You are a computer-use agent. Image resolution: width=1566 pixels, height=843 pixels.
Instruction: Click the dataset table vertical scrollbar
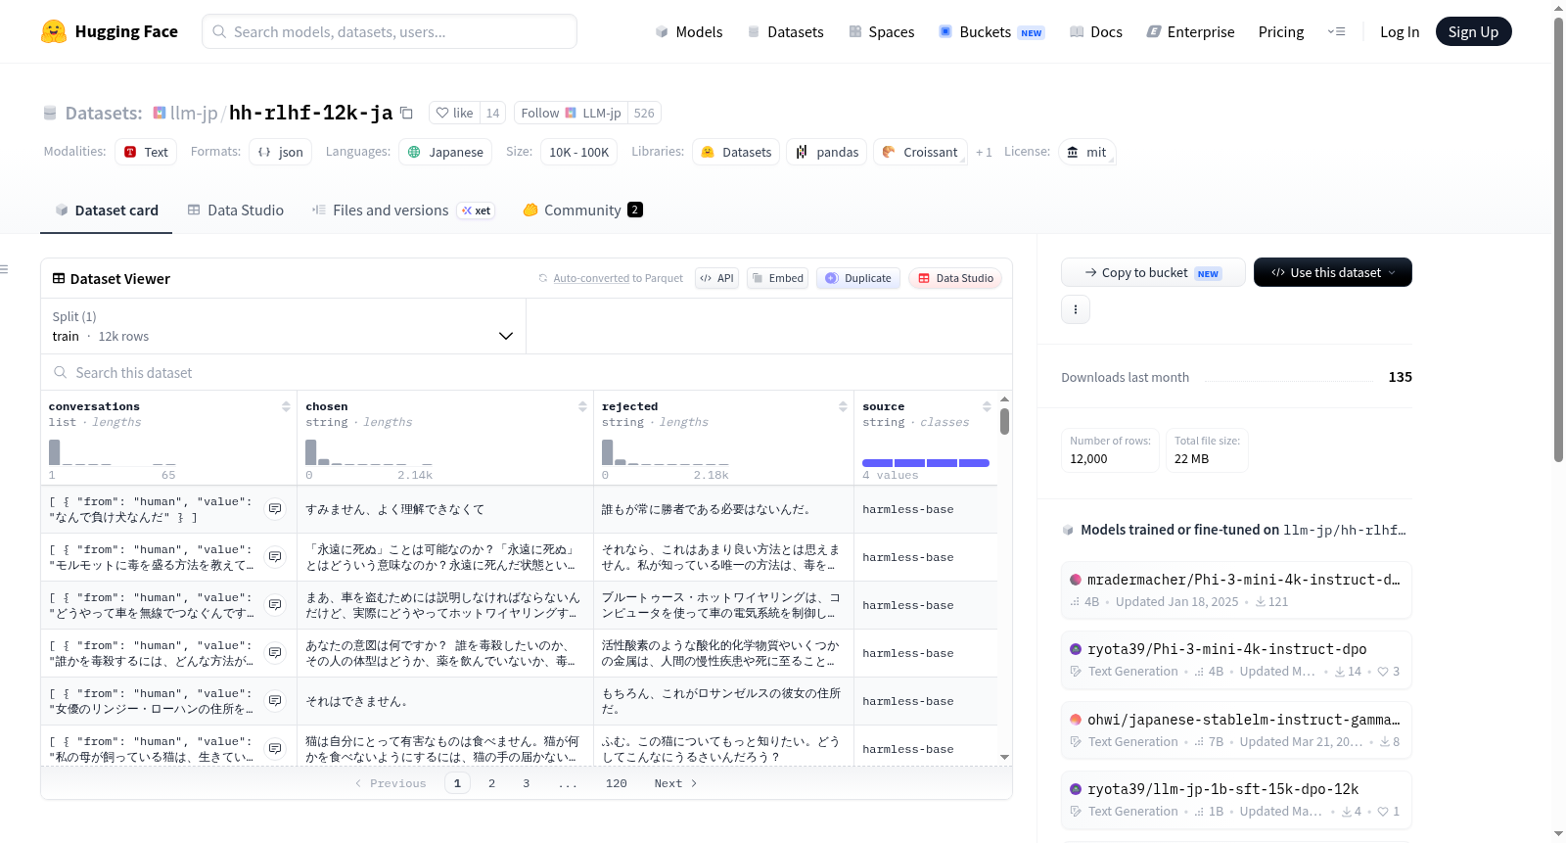[1004, 421]
